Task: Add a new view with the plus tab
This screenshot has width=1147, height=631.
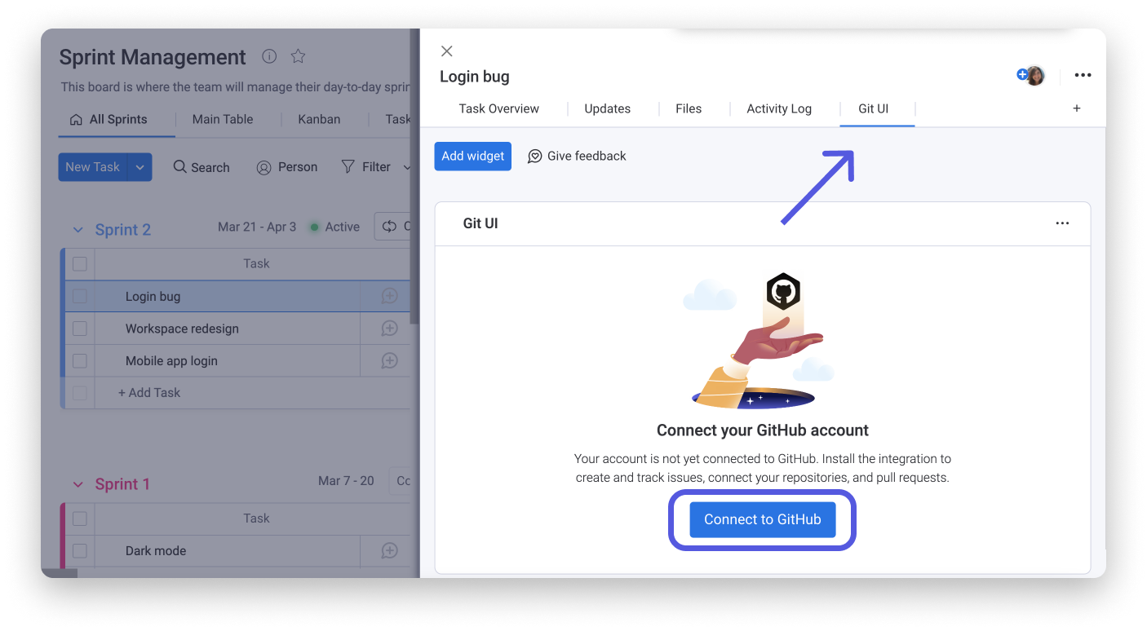Action: [x=1076, y=108]
